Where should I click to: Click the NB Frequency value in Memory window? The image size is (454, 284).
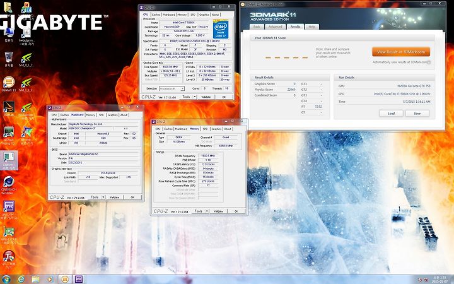(226, 146)
